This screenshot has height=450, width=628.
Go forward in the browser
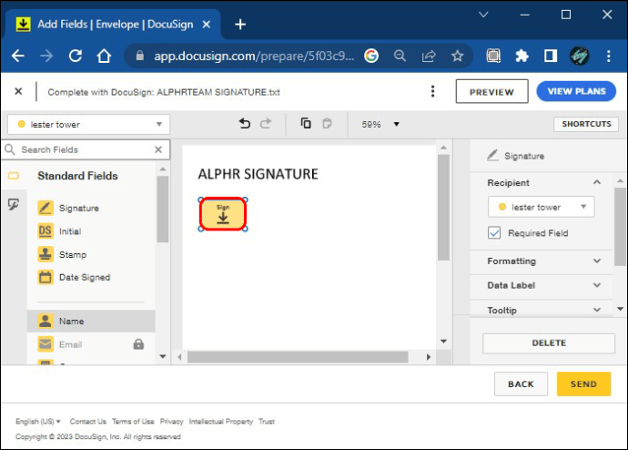click(46, 56)
